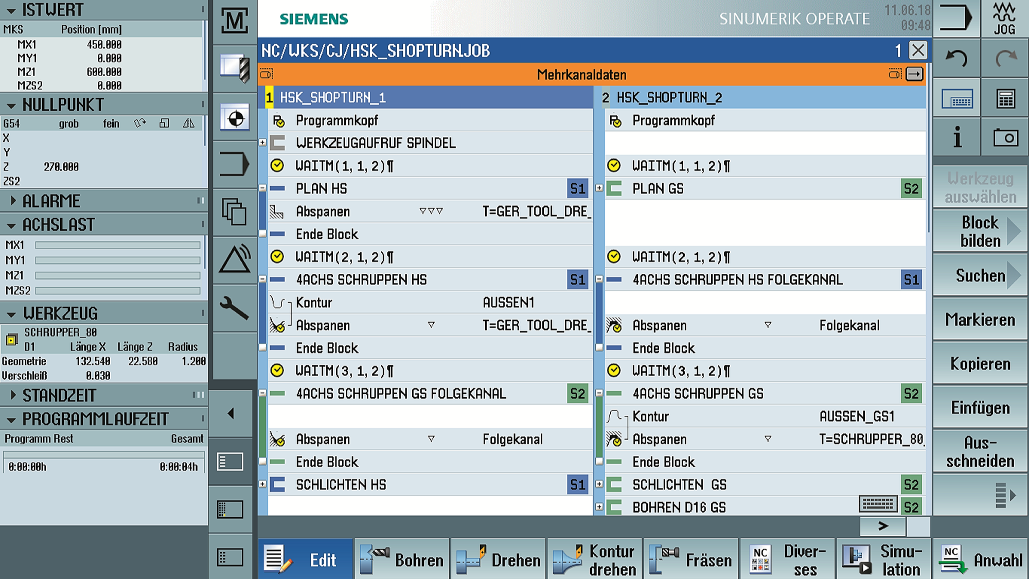Select HSK_SHOPTURN_1 channel header

click(x=429, y=97)
